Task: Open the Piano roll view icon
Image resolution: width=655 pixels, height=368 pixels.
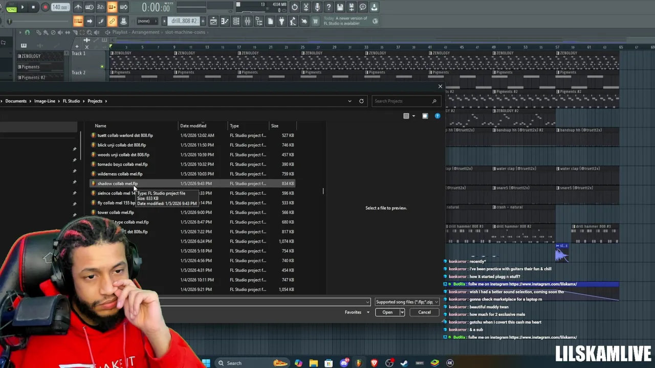Action: [225, 21]
